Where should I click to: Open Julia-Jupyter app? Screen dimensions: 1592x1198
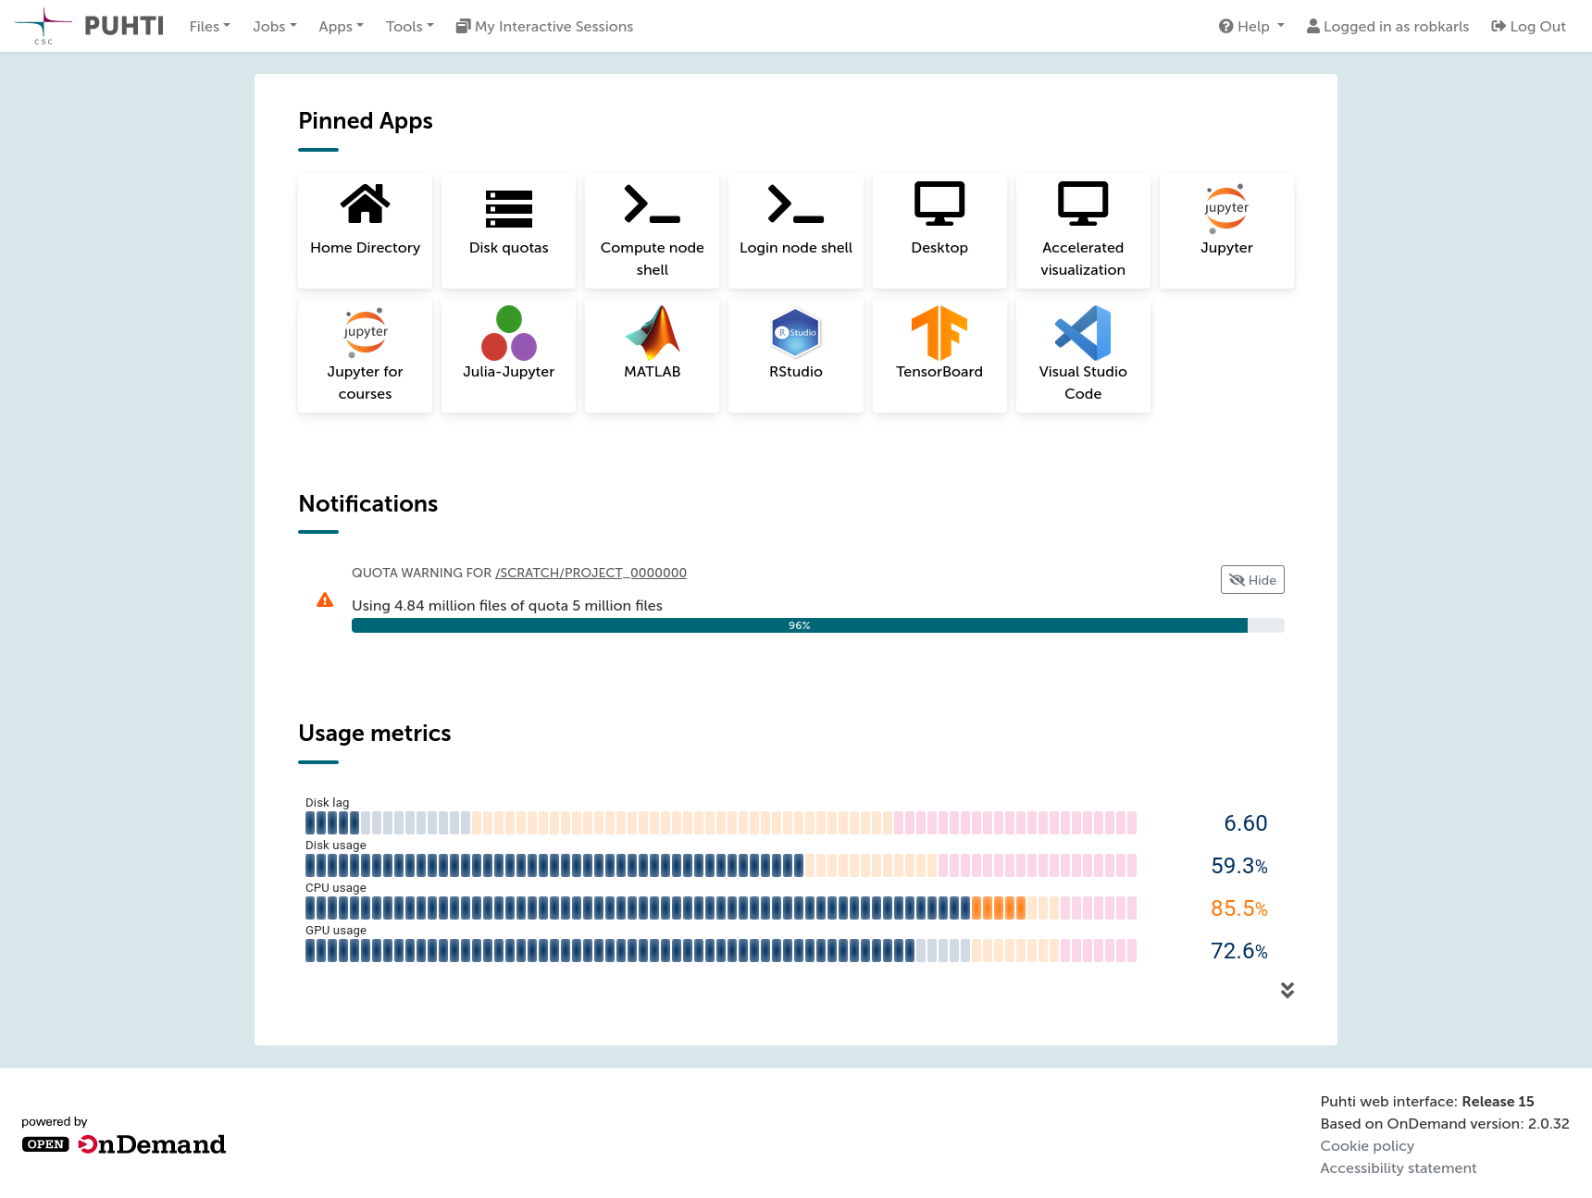point(508,355)
